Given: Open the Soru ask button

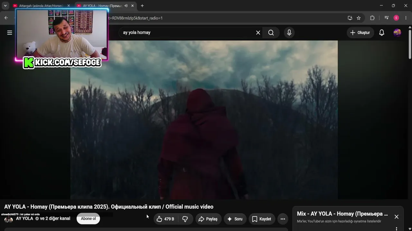Looking at the screenshot, I should tap(235, 219).
